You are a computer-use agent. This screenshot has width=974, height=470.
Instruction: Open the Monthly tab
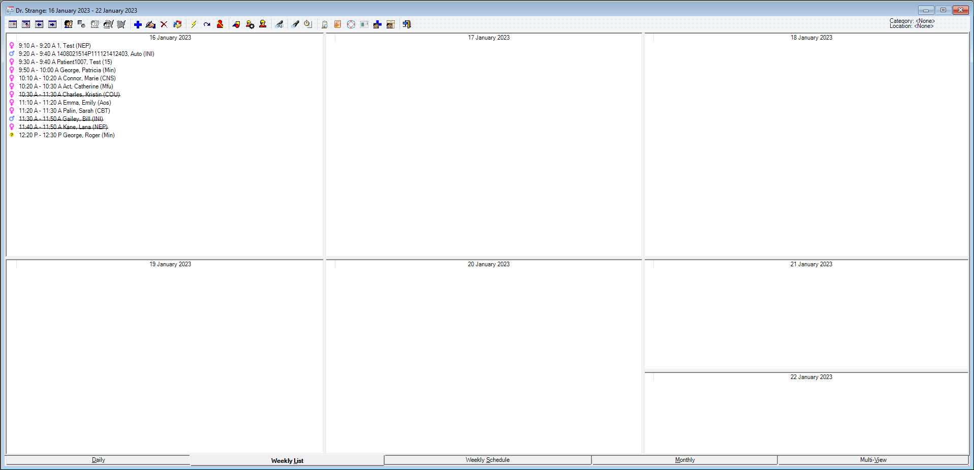click(x=685, y=460)
